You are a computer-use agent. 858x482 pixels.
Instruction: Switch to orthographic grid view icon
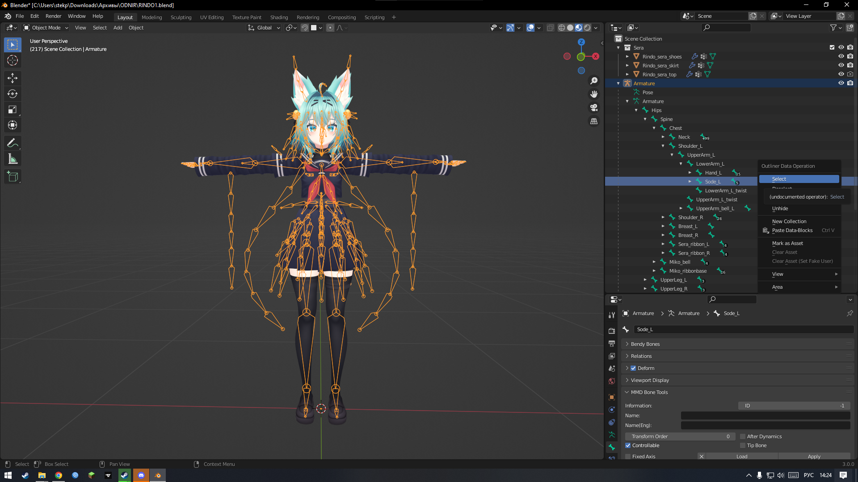point(594,121)
